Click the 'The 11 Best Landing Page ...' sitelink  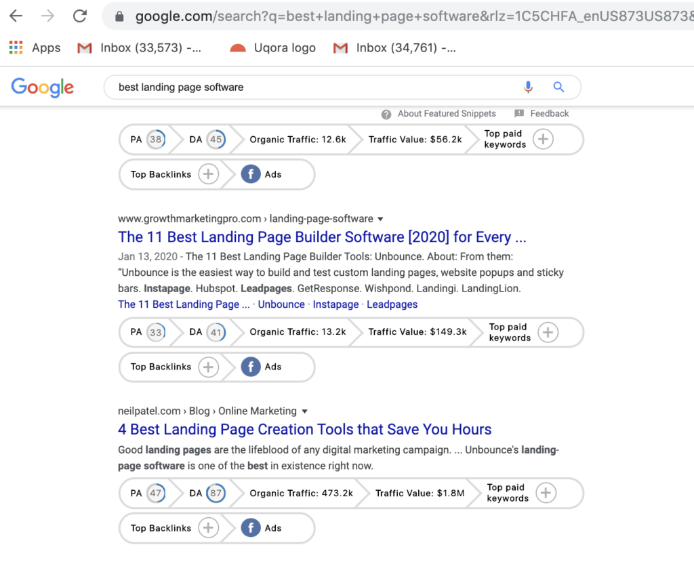(184, 304)
